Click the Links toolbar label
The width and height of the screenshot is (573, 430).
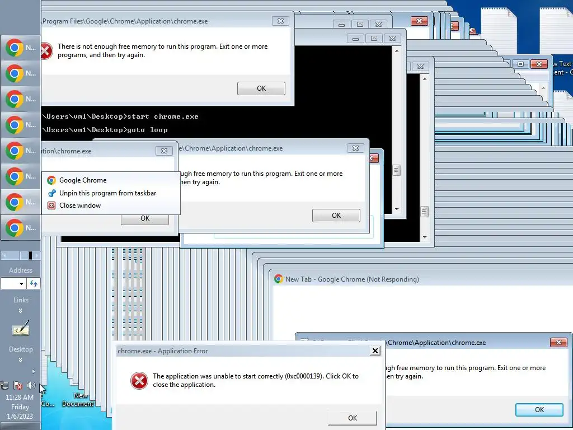[x=21, y=300]
